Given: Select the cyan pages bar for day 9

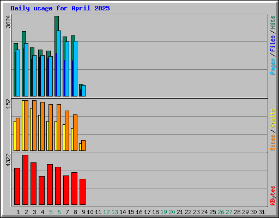Looking at the screenshot, I should click(83, 90).
